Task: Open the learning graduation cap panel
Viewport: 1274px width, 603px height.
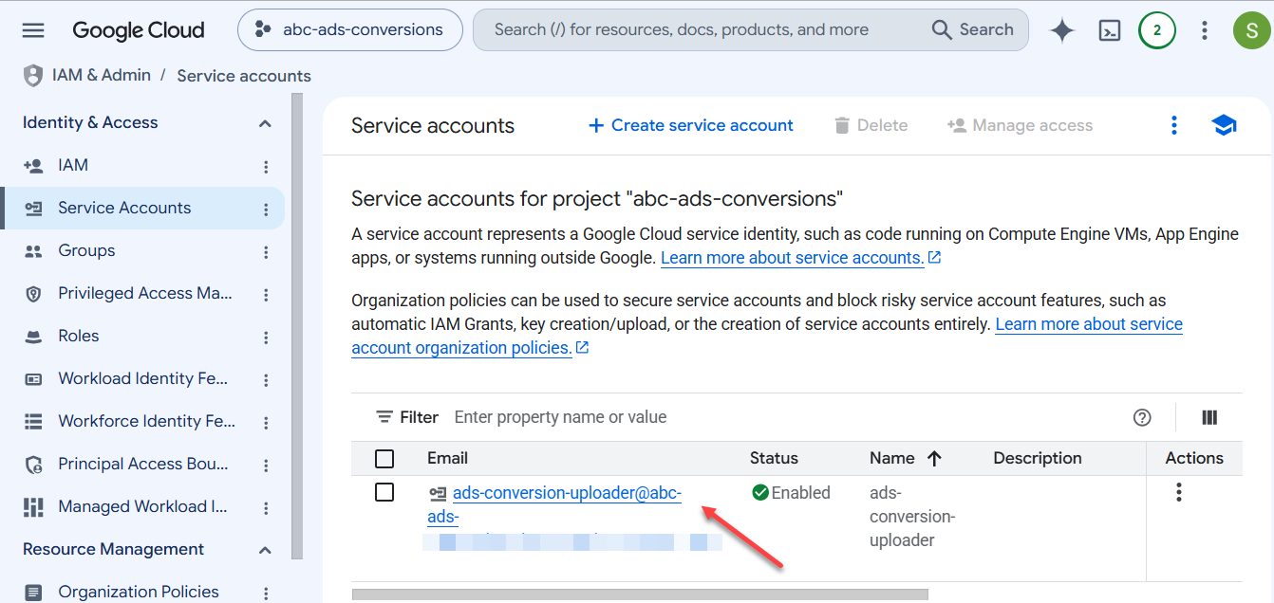Action: (x=1225, y=125)
